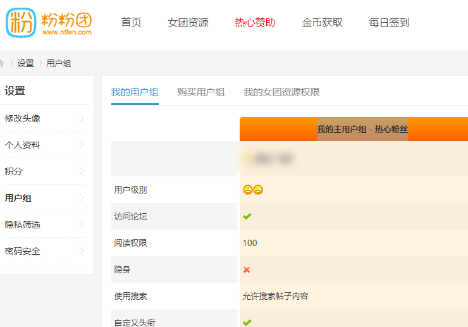Screen dimensions: 468x327
Task: Click the red cross in 隐身 row
Action: pos(247,269)
